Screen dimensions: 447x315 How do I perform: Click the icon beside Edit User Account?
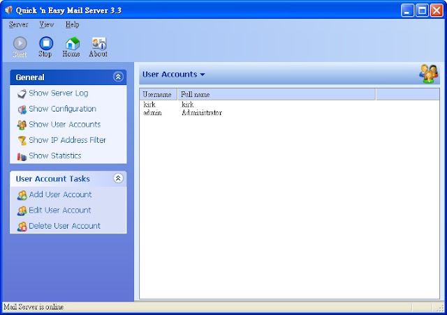tap(22, 211)
